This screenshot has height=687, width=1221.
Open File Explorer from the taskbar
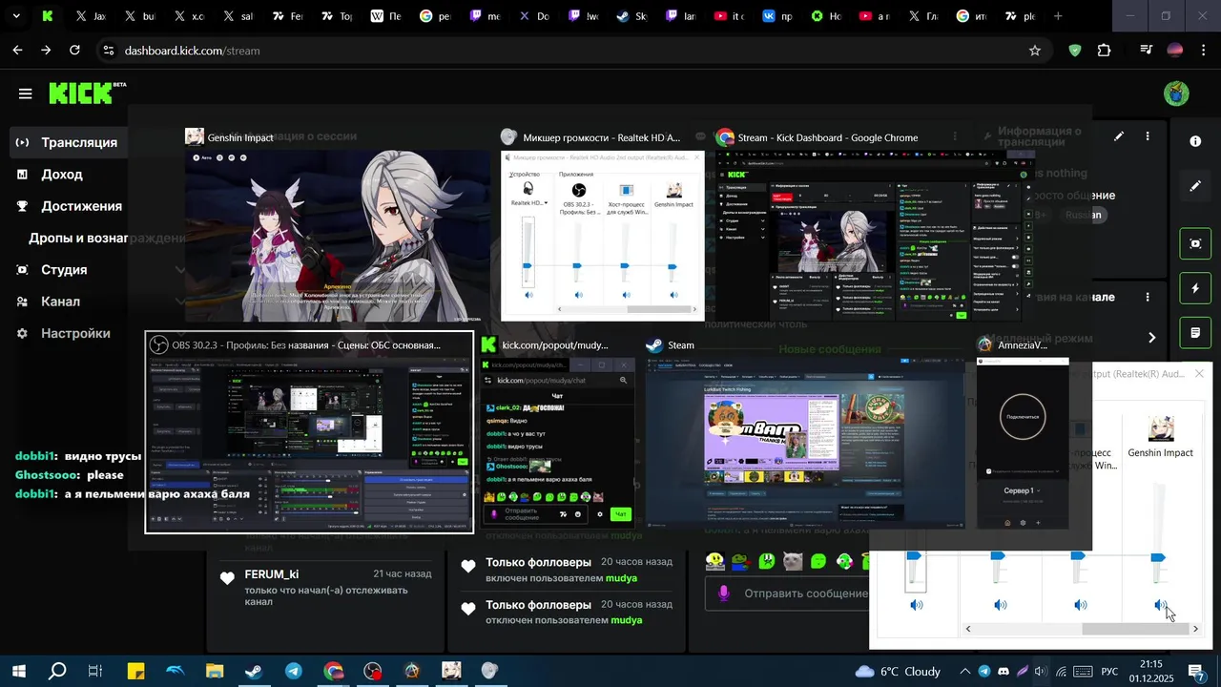tap(214, 672)
